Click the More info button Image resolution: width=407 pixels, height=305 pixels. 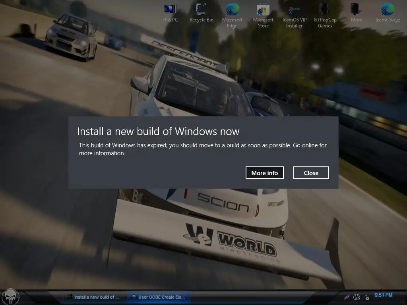[x=264, y=173]
